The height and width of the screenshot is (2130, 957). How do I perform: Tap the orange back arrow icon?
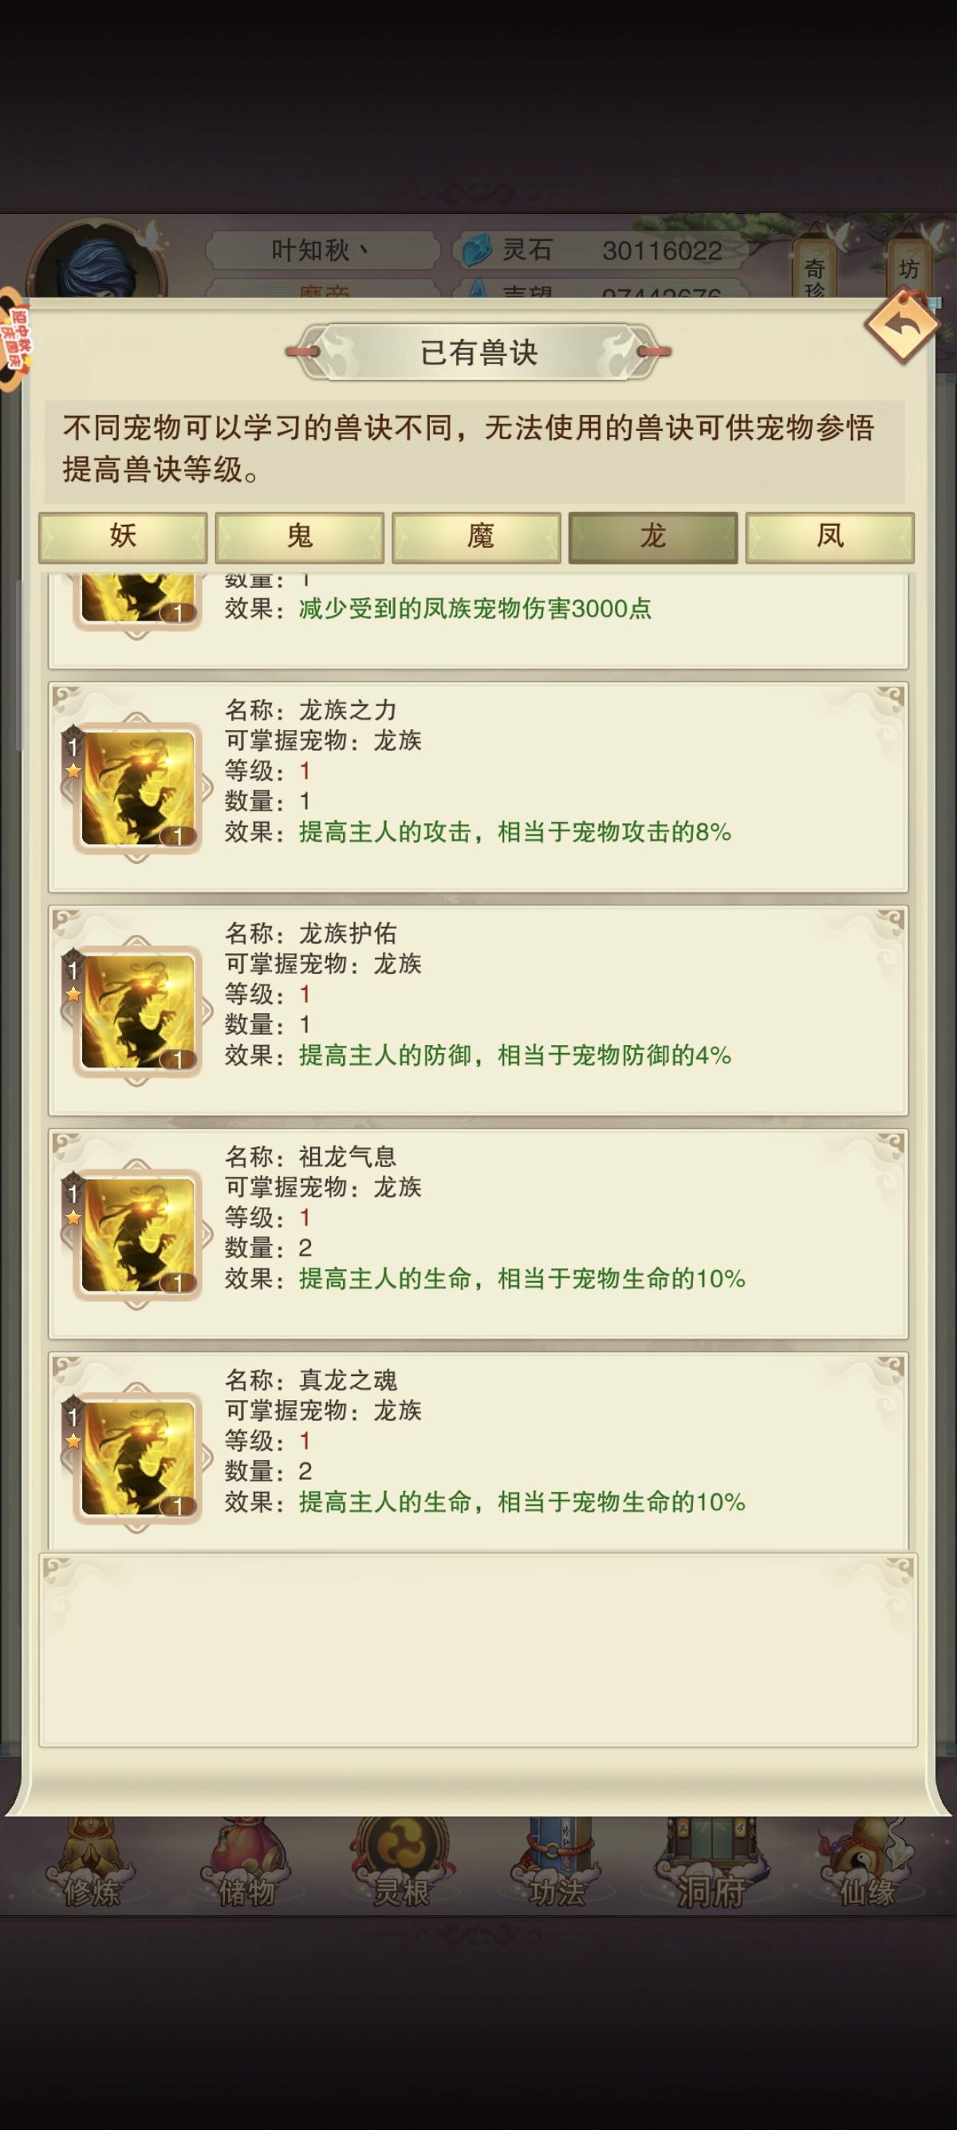[x=902, y=325]
